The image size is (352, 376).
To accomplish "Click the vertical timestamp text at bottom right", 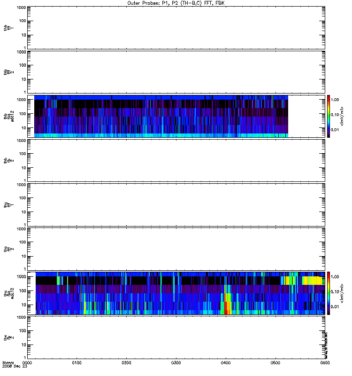I will tap(326, 345).
